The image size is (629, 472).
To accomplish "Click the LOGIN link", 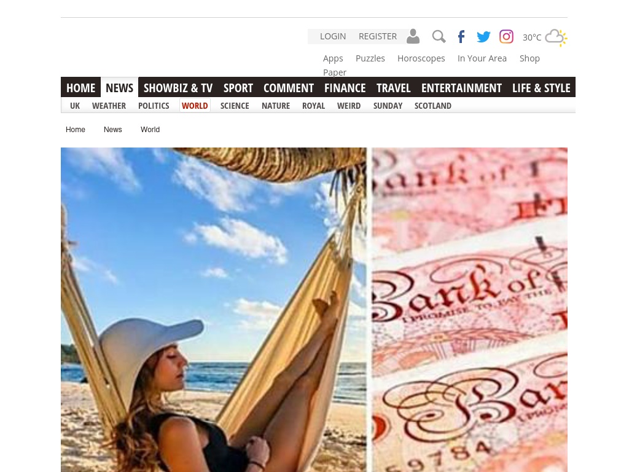I will pos(333,36).
